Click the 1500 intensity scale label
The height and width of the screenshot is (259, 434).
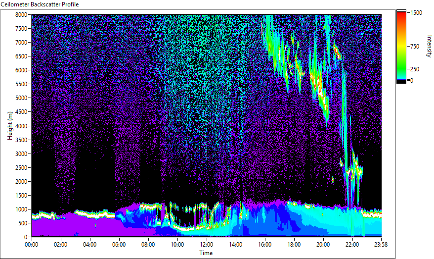[x=416, y=13]
